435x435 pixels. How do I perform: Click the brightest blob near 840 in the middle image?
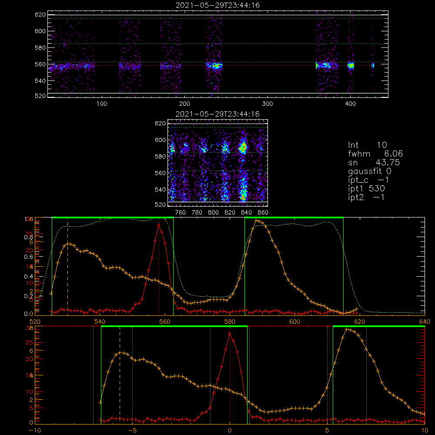(x=243, y=147)
